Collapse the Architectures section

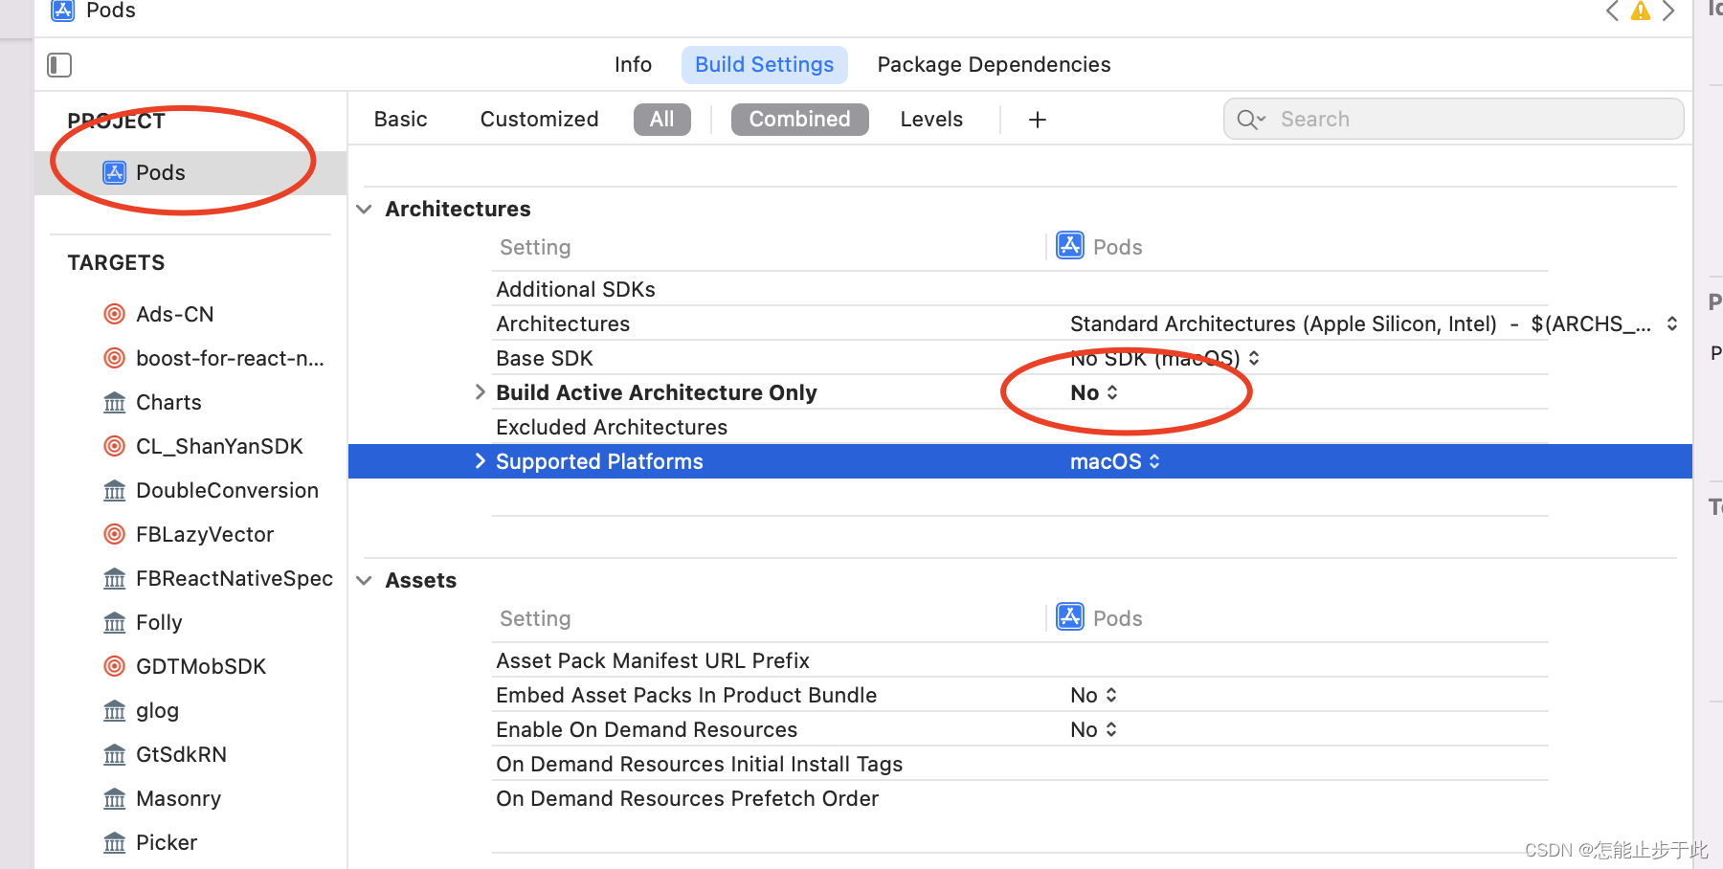click(x=365, y=209)
